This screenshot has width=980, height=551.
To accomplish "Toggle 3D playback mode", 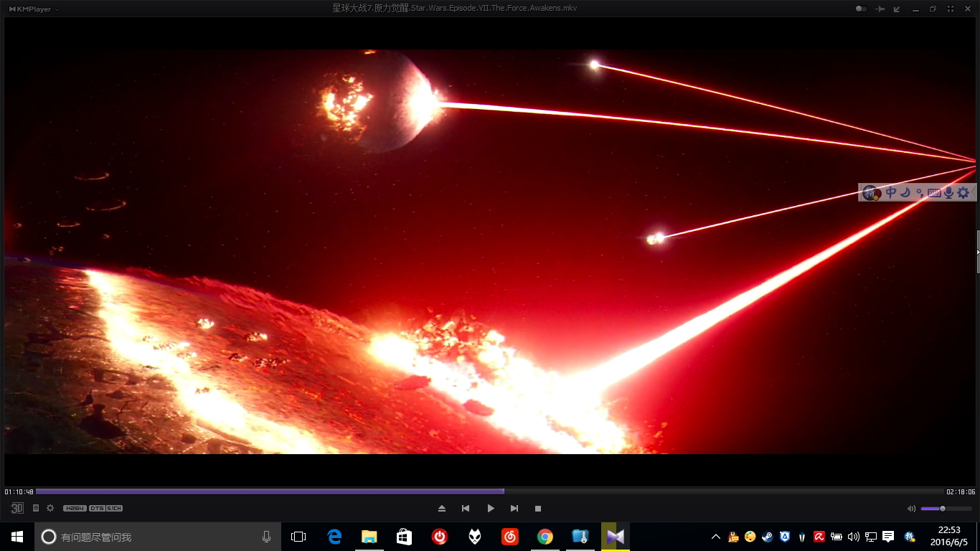I will (x=17, y=508).
